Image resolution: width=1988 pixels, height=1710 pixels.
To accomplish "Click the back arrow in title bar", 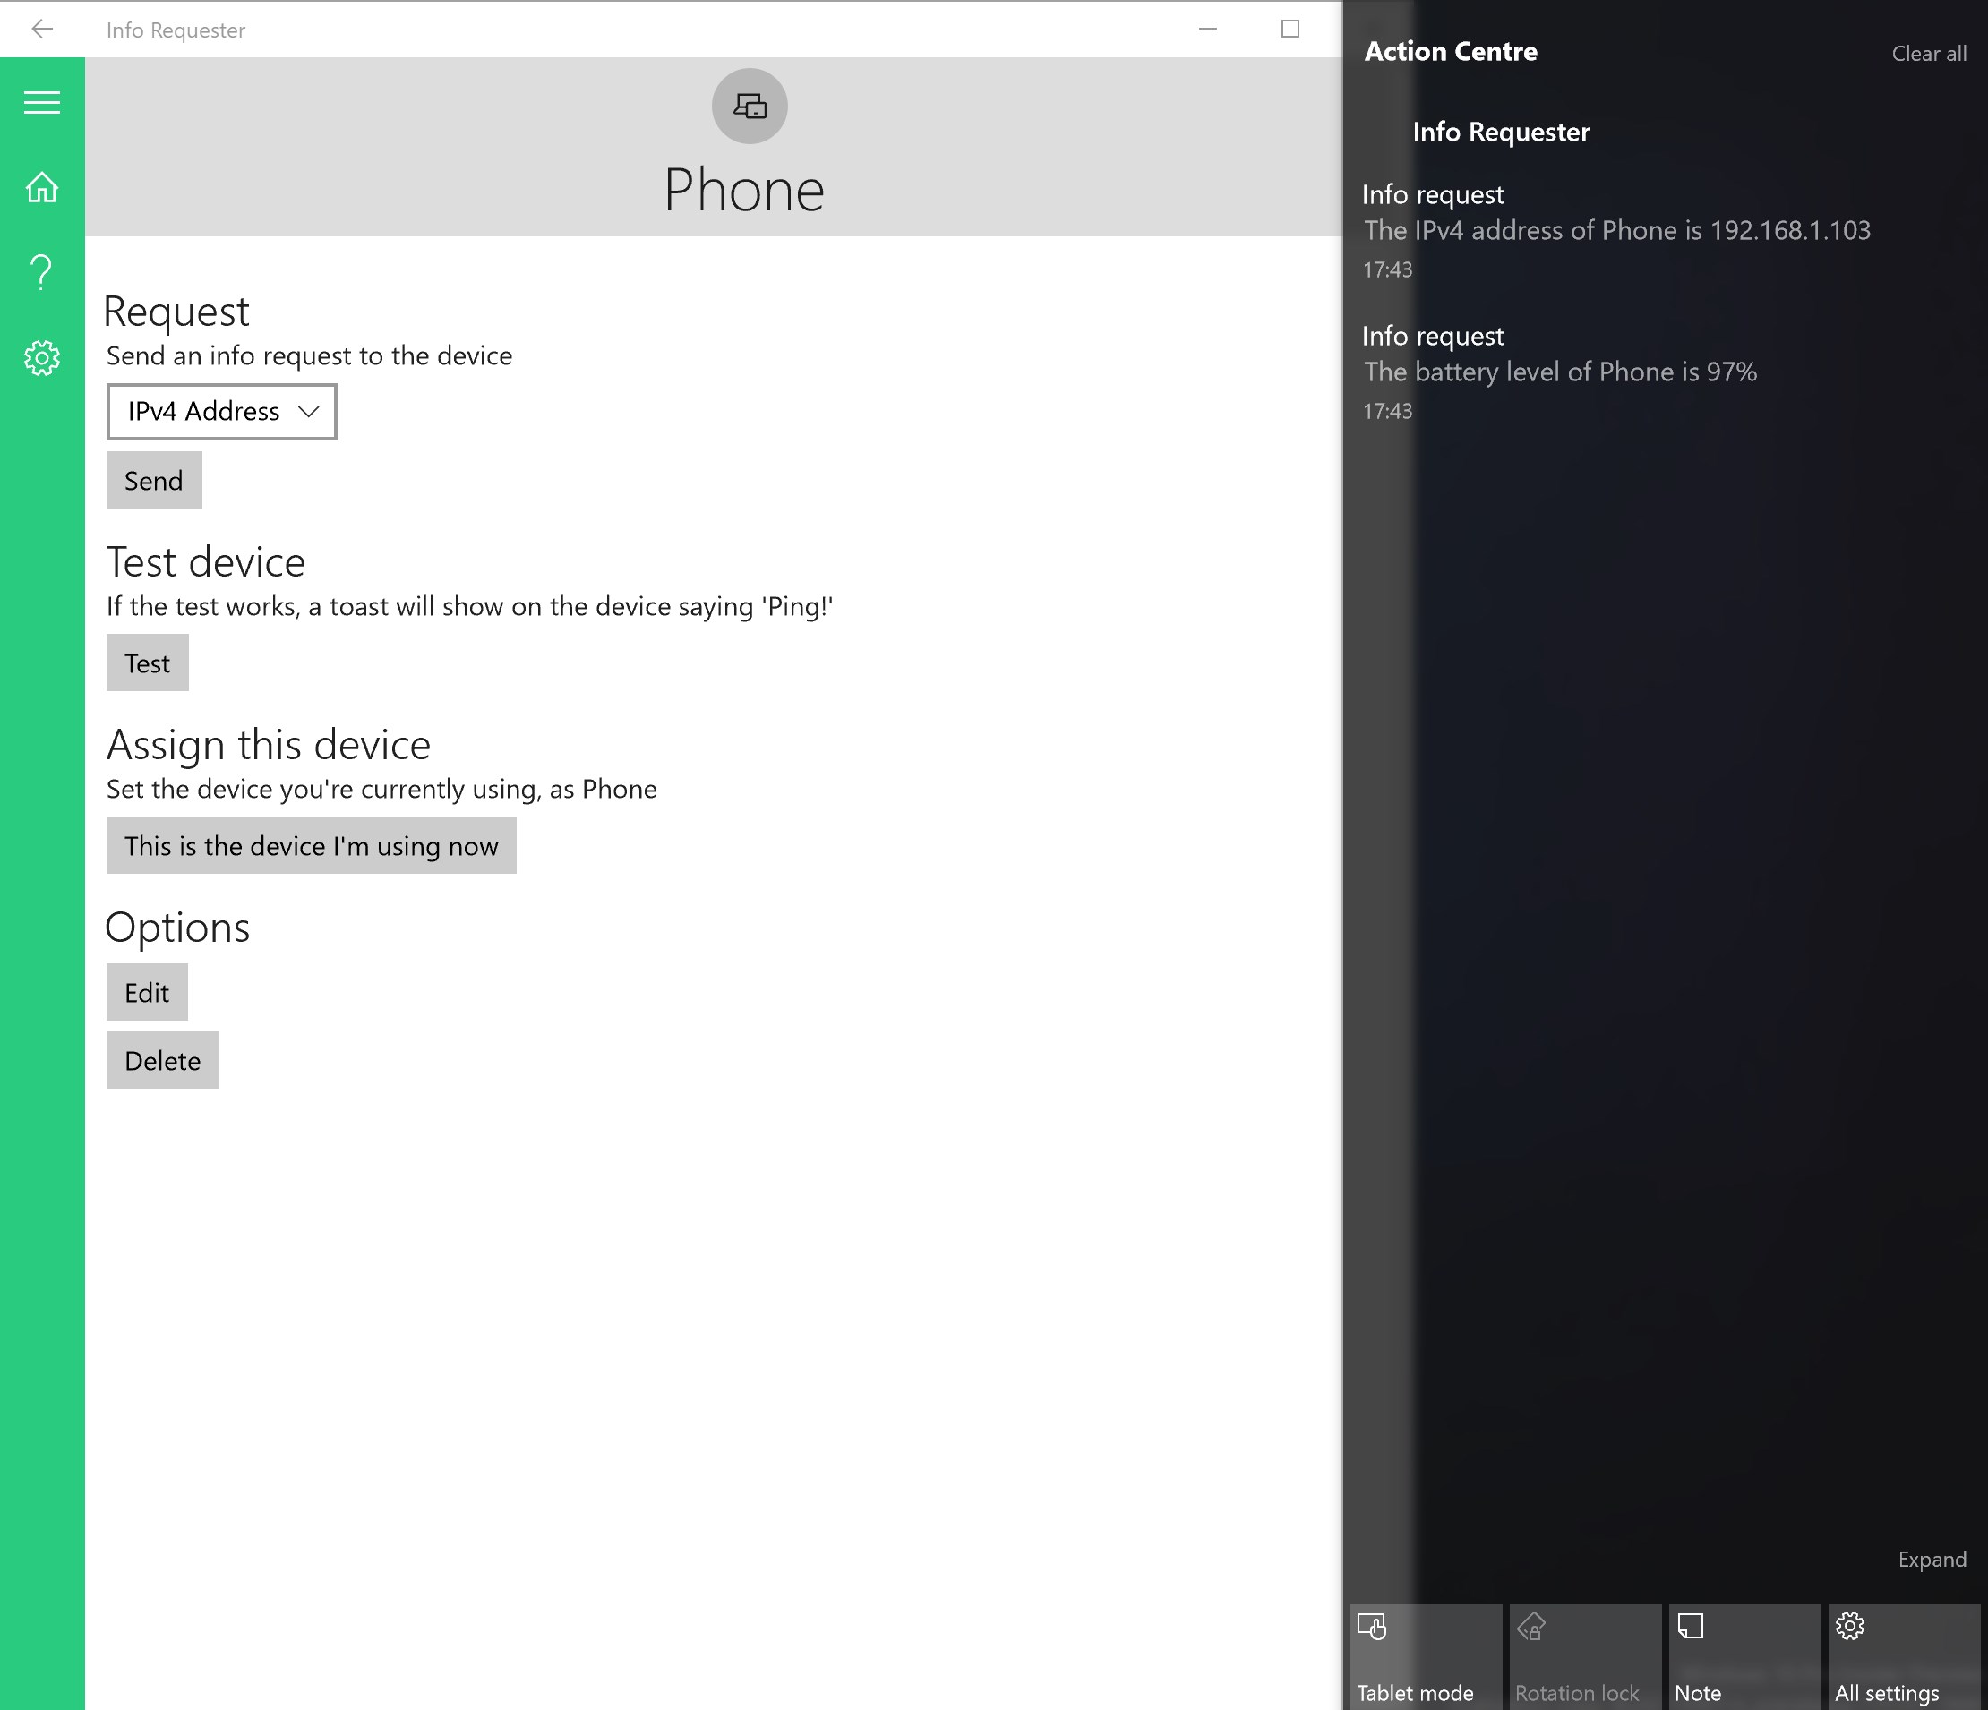I will point(42,30).
